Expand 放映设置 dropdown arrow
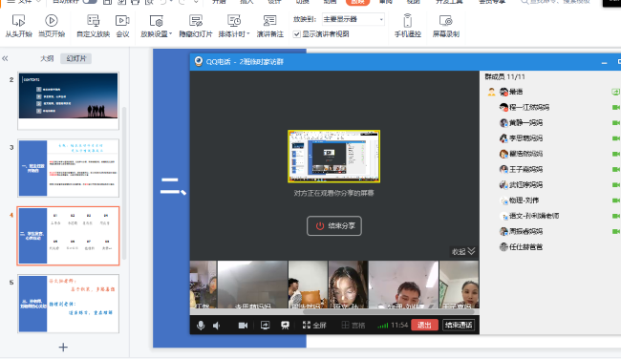621x359 pixels. tap(170, 34)
